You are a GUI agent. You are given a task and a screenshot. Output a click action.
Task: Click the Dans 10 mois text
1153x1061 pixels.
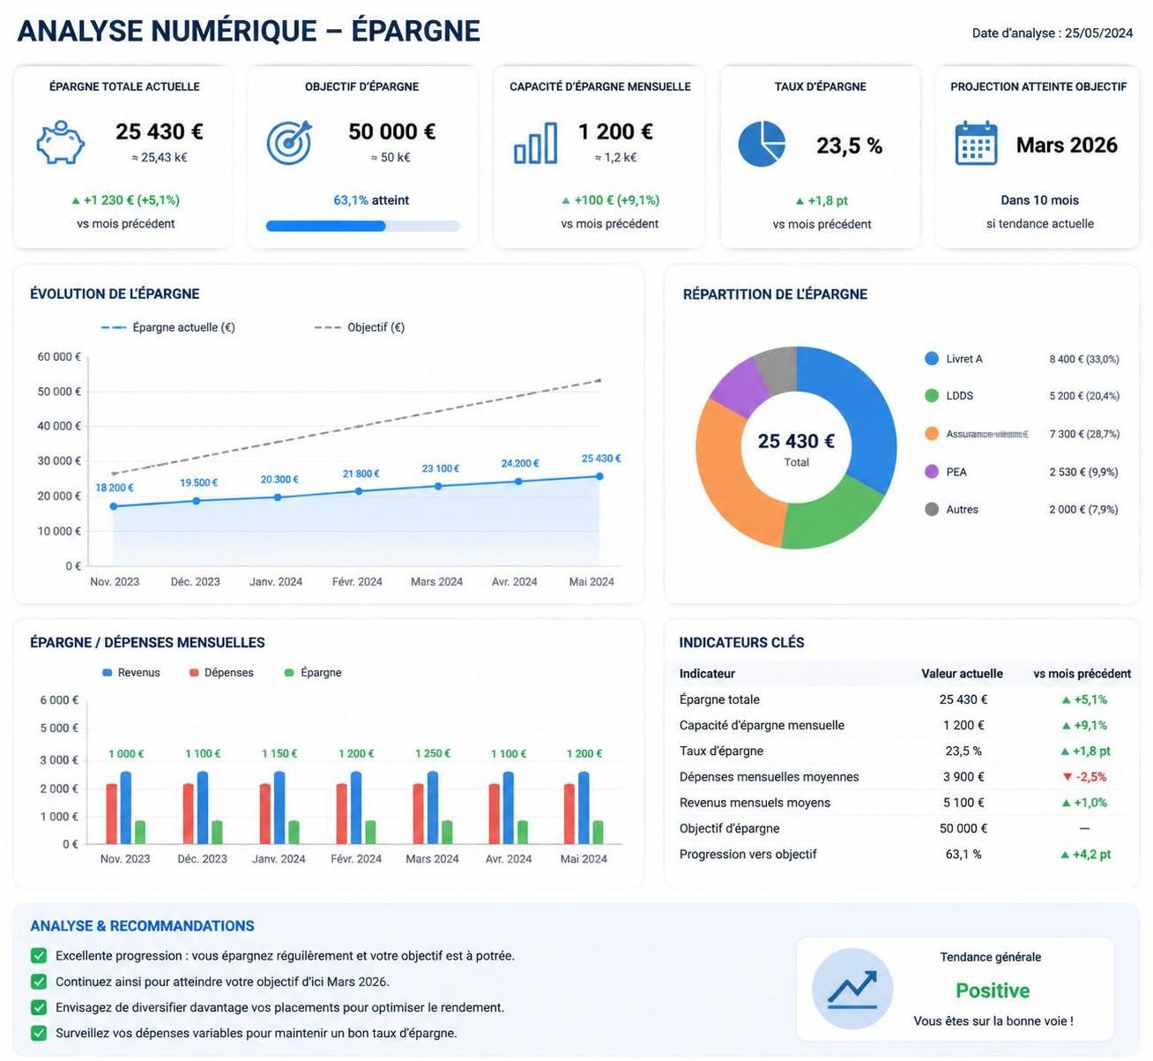[1040, 200]
